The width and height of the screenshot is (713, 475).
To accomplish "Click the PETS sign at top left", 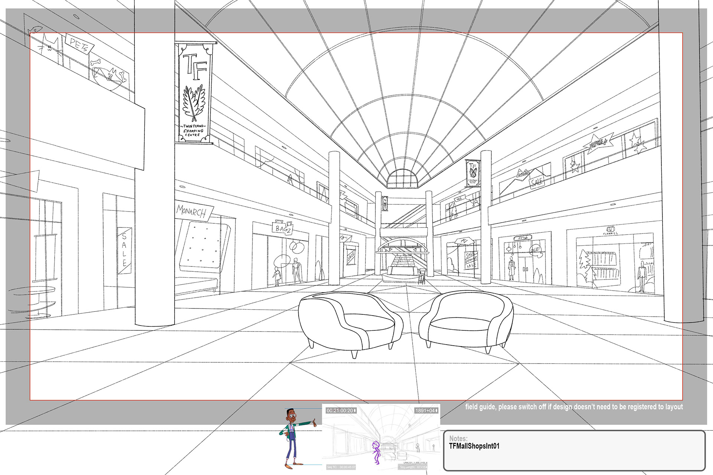I will (79, 45).
